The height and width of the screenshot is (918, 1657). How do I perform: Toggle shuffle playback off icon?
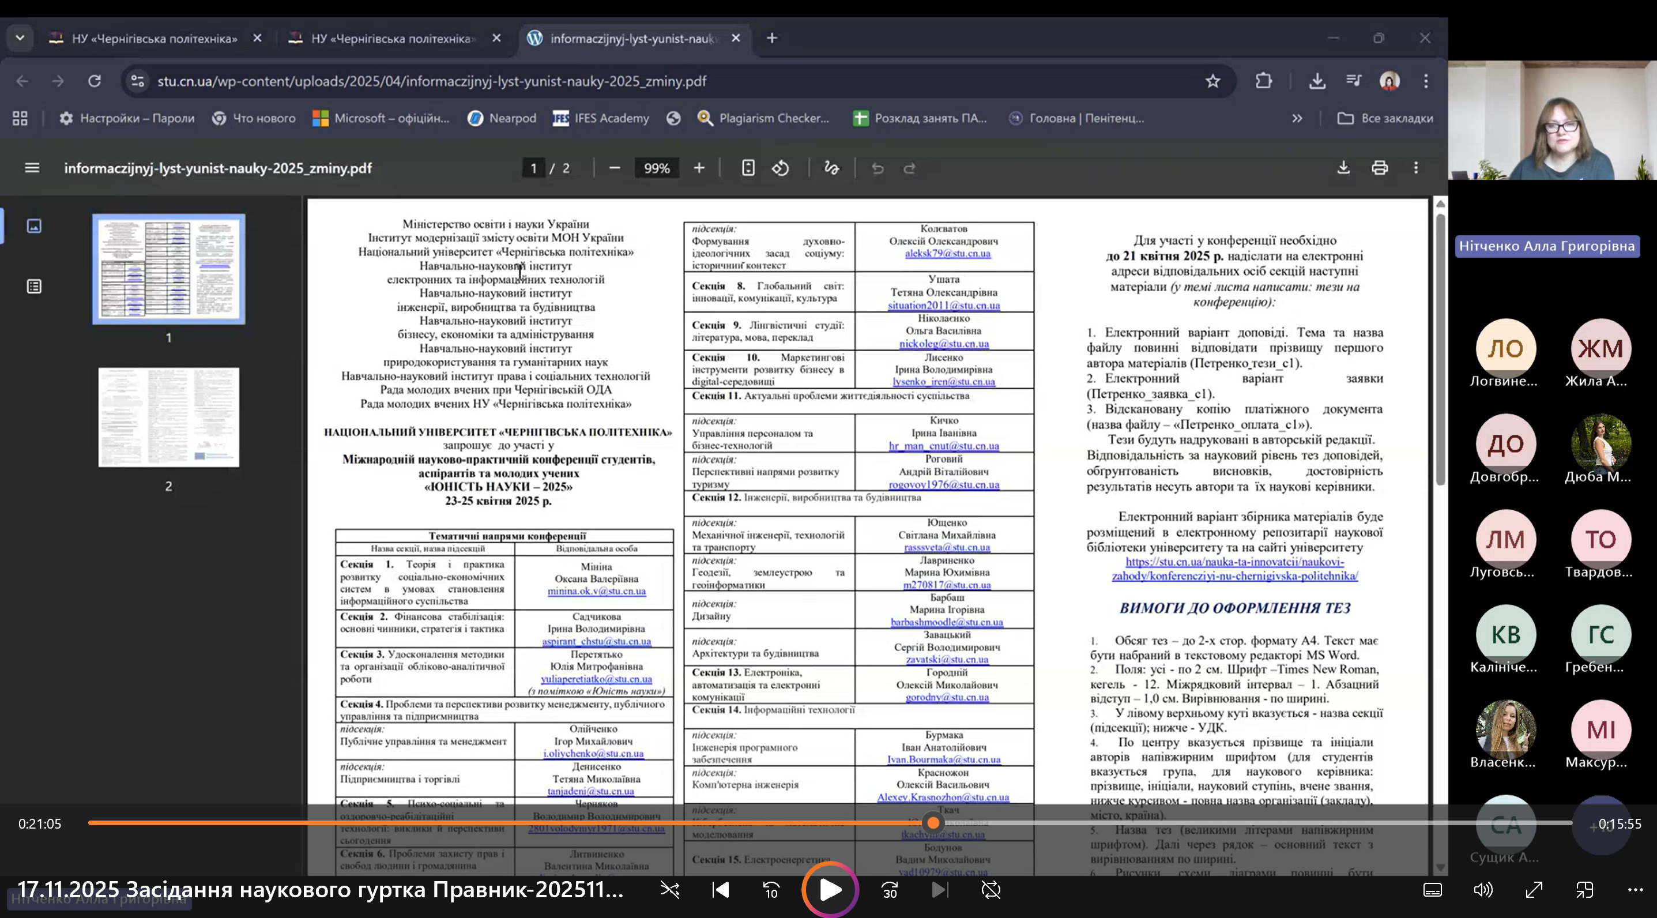click(669, 890)
